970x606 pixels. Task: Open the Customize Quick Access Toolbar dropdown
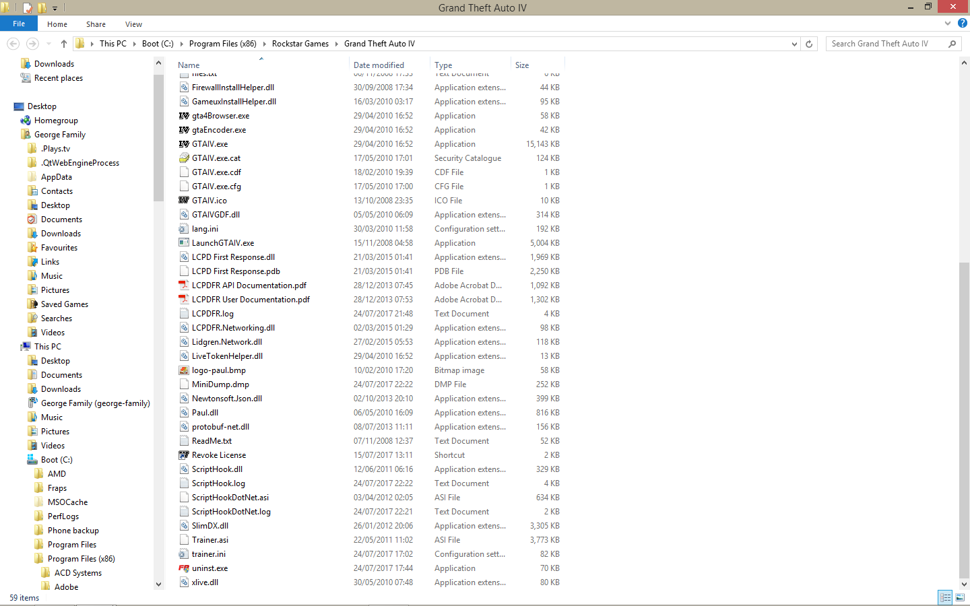click(x=55, y=8)
